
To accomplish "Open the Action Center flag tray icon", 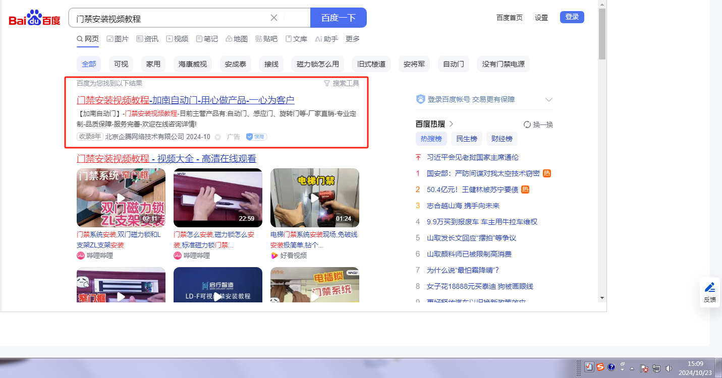I will pyautogui.click(x=644, y=368).
